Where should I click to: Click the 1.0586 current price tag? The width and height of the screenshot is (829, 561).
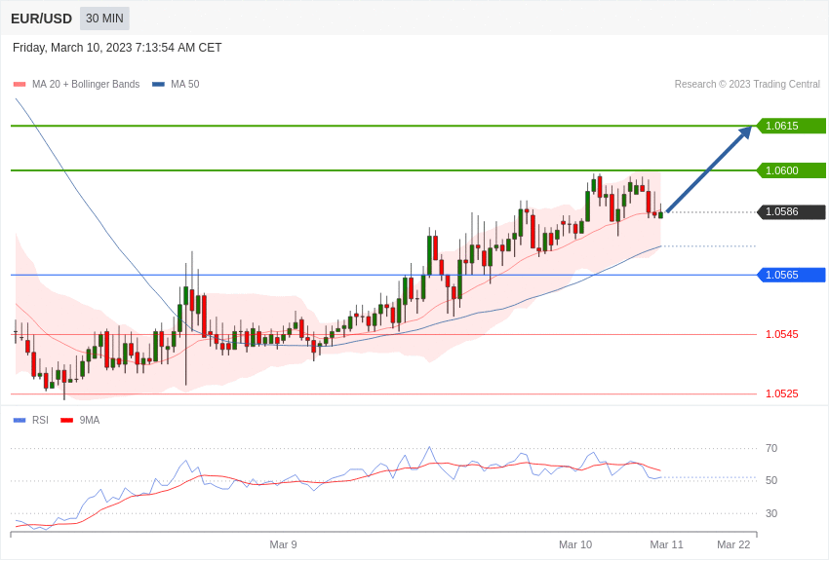pos(792,212)
